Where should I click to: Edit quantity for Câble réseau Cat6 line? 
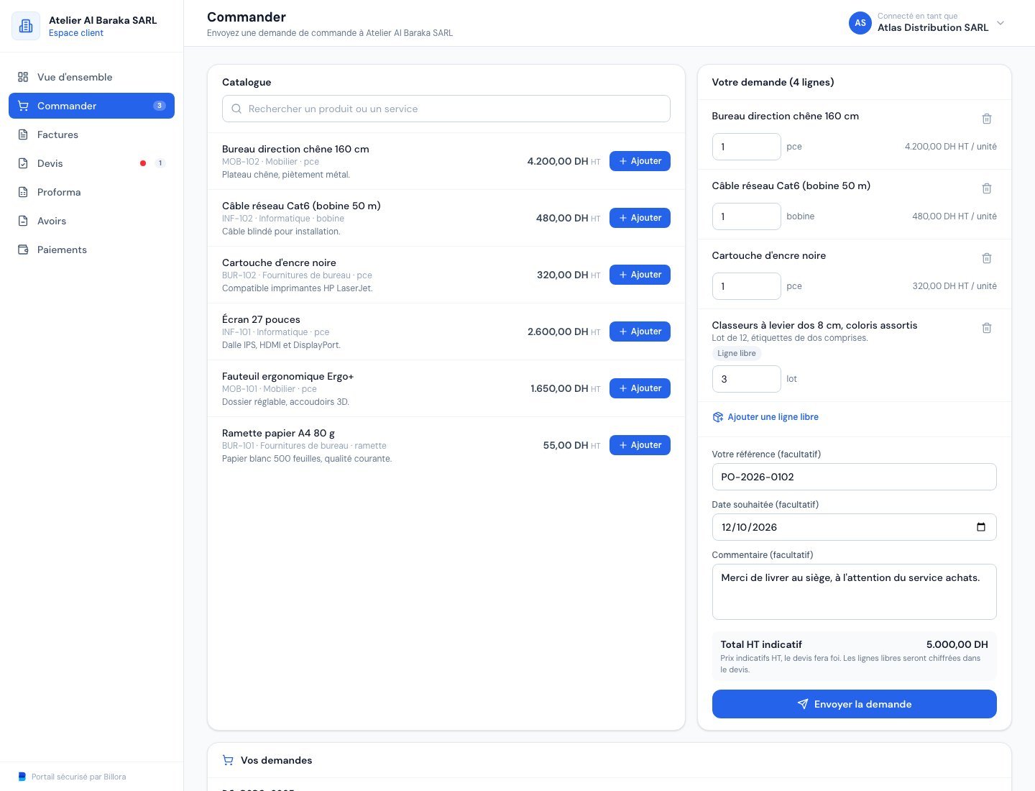point(746,216)
